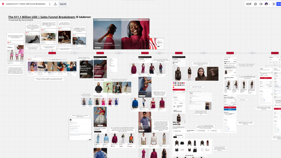Select the 'Presented By ZeroCostLift' subtitle
The height and width of the screenshot is (158, 281).
21,20
